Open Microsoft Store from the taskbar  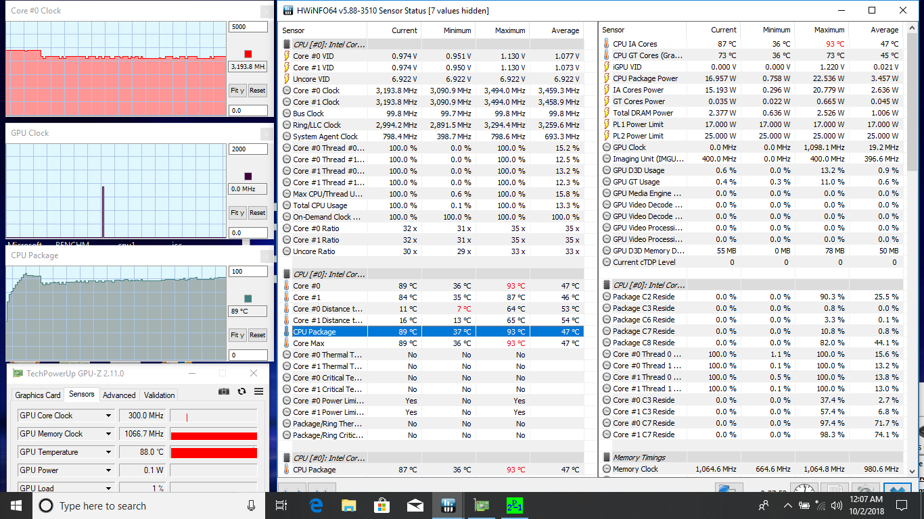pos(382,505)
